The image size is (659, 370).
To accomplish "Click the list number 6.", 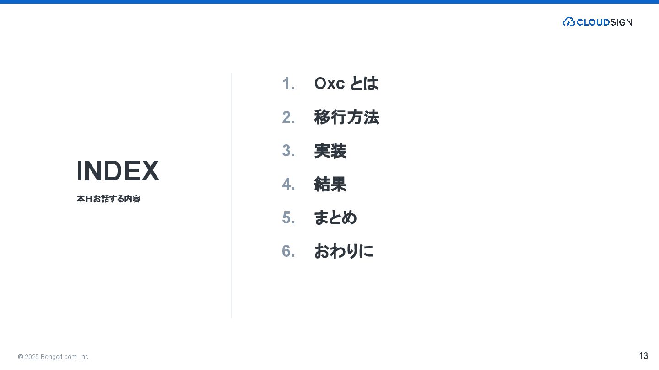I will point(288,252).
